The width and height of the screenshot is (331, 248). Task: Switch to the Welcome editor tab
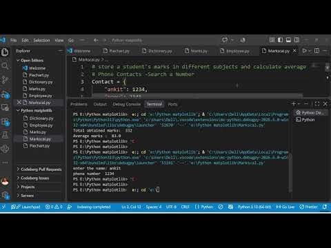(x=79, y=51)
